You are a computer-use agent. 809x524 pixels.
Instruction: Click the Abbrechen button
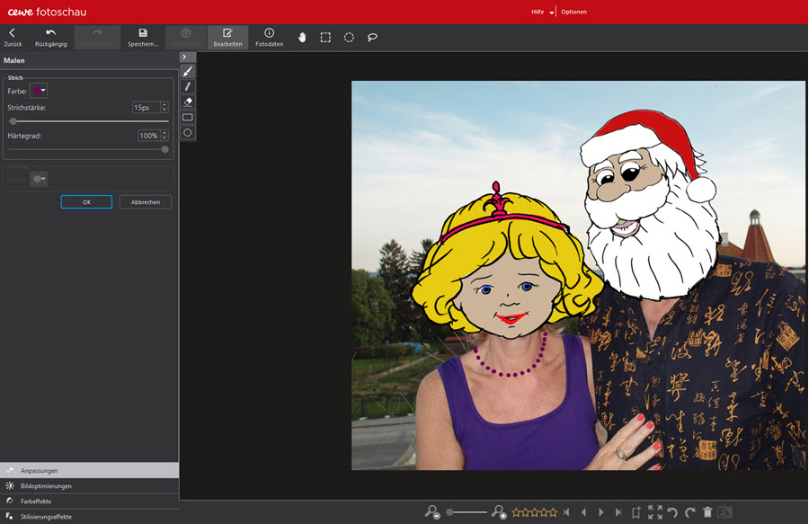click(x=146, y=202)
